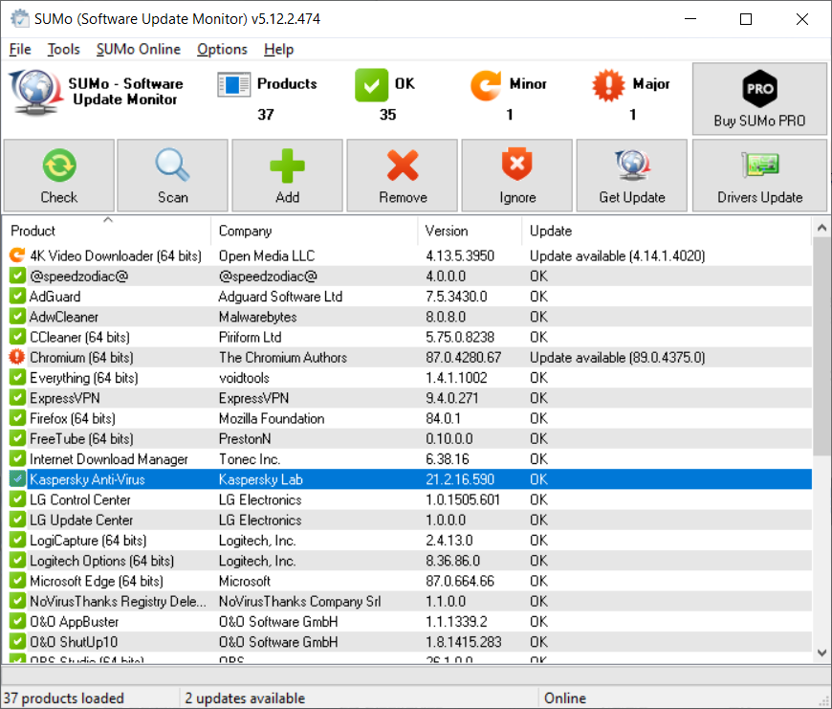Select the O&O AppBuster row
Image resolution: width=832 pixels, height=709 pixels.
(407, 621)
